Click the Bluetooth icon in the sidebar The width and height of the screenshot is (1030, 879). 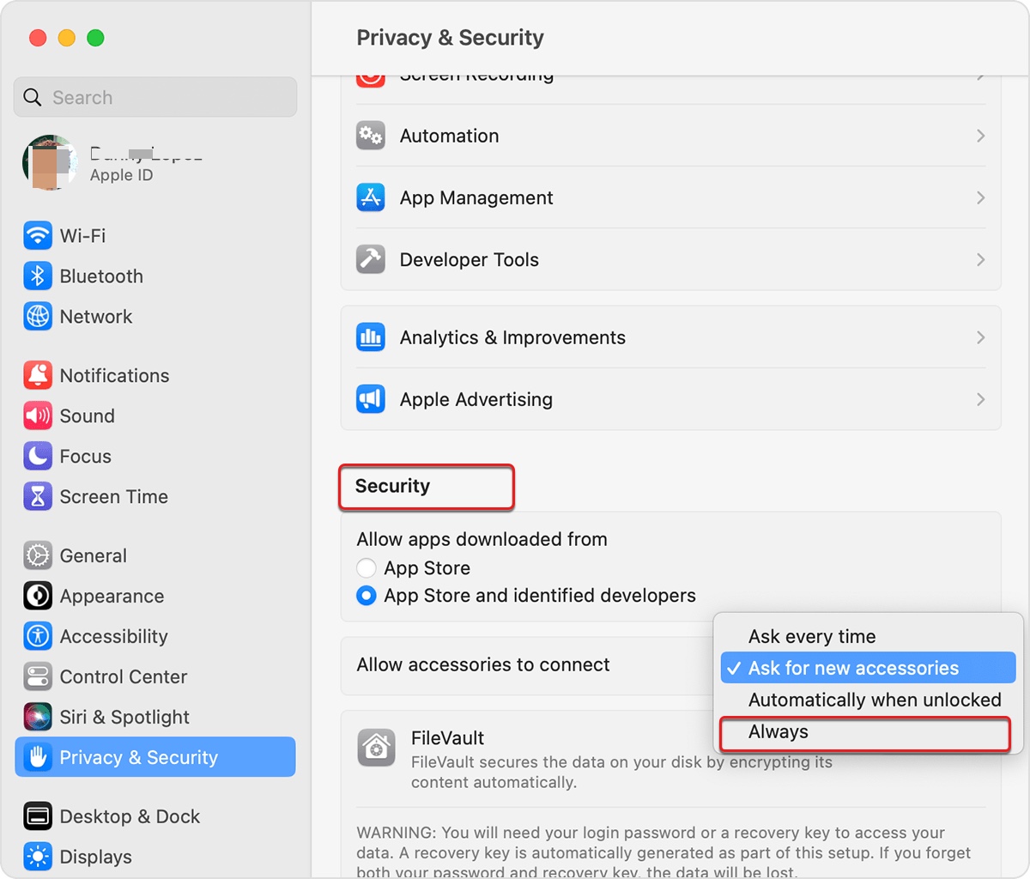point(38,276)
